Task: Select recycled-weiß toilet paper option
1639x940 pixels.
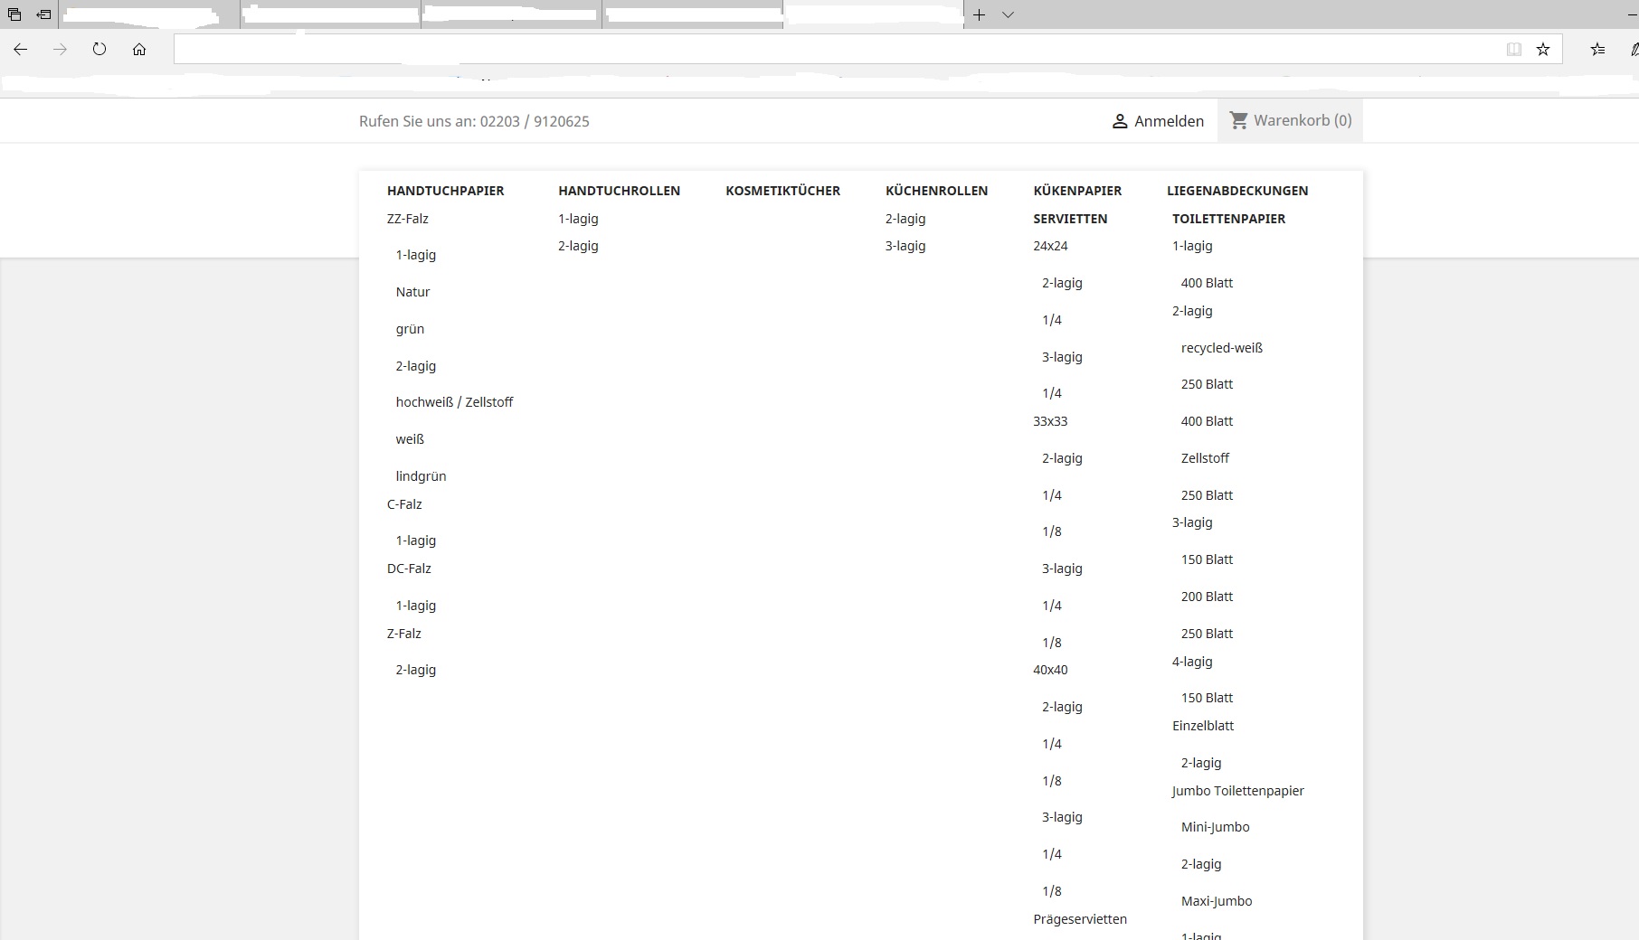Action: pyautogui.click(x=1221, y=348)
